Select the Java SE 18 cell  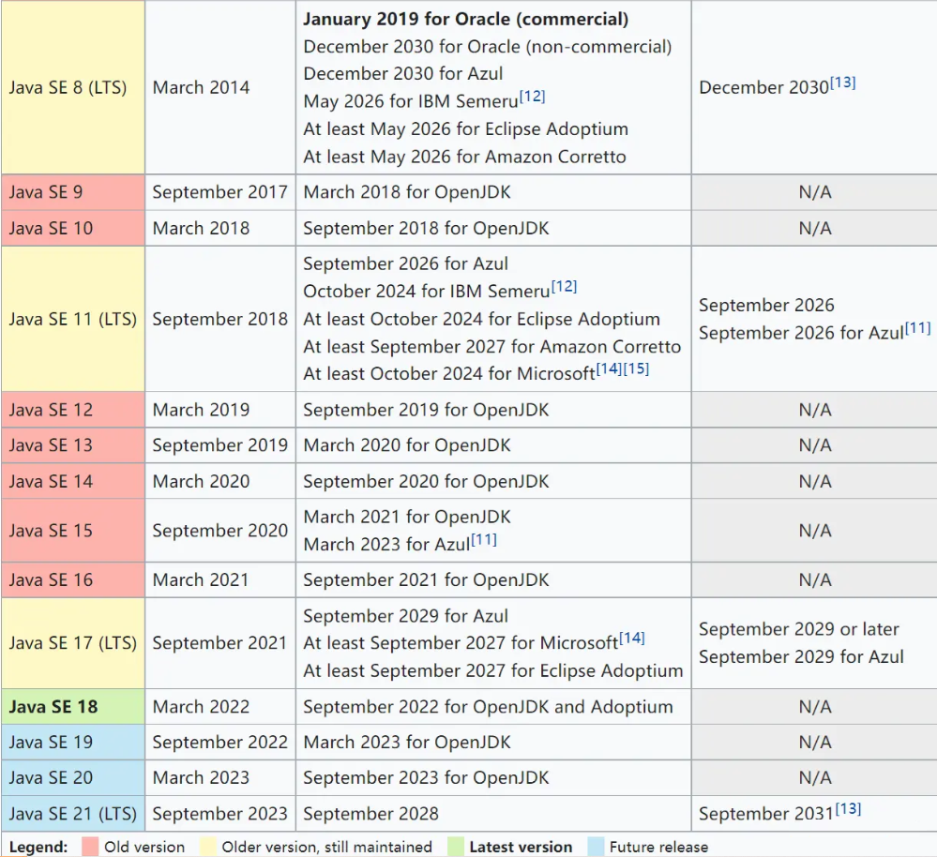(x=73, y=706)
